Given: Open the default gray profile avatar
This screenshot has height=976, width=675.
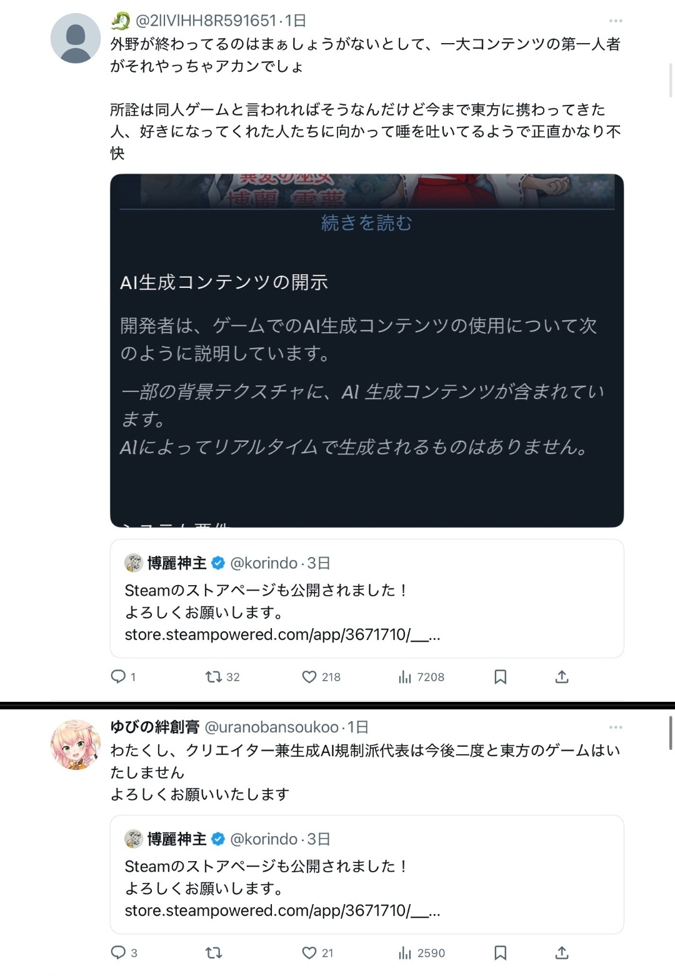Looking at the screenshot, I should [x=75, y=38].
